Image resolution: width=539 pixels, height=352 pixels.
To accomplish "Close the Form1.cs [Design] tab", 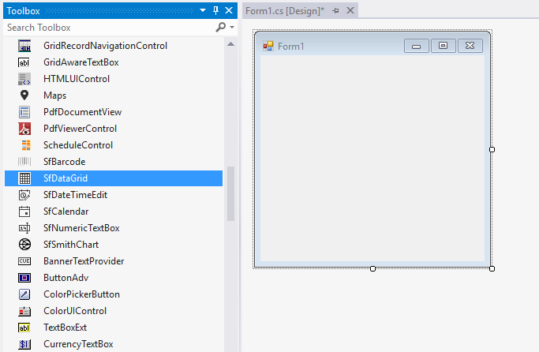I will 350,10.
